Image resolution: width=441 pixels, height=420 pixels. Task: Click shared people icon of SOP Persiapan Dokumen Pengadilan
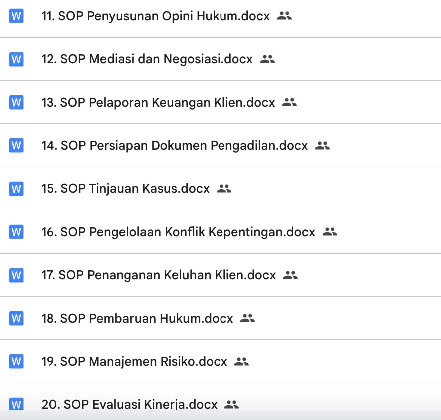(322, 145)
